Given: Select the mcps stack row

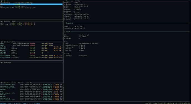Looking at the screenshot, I should (31, 6).
